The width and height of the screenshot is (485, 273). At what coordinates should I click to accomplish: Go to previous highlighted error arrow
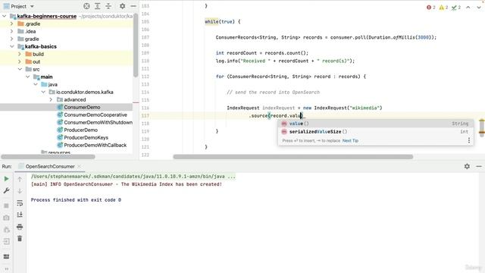(468, 7)
